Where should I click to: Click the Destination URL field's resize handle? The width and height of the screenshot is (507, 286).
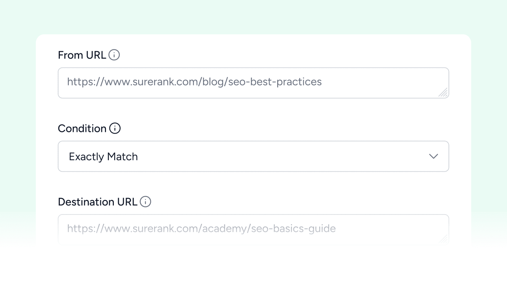click(x=443, y=240)
